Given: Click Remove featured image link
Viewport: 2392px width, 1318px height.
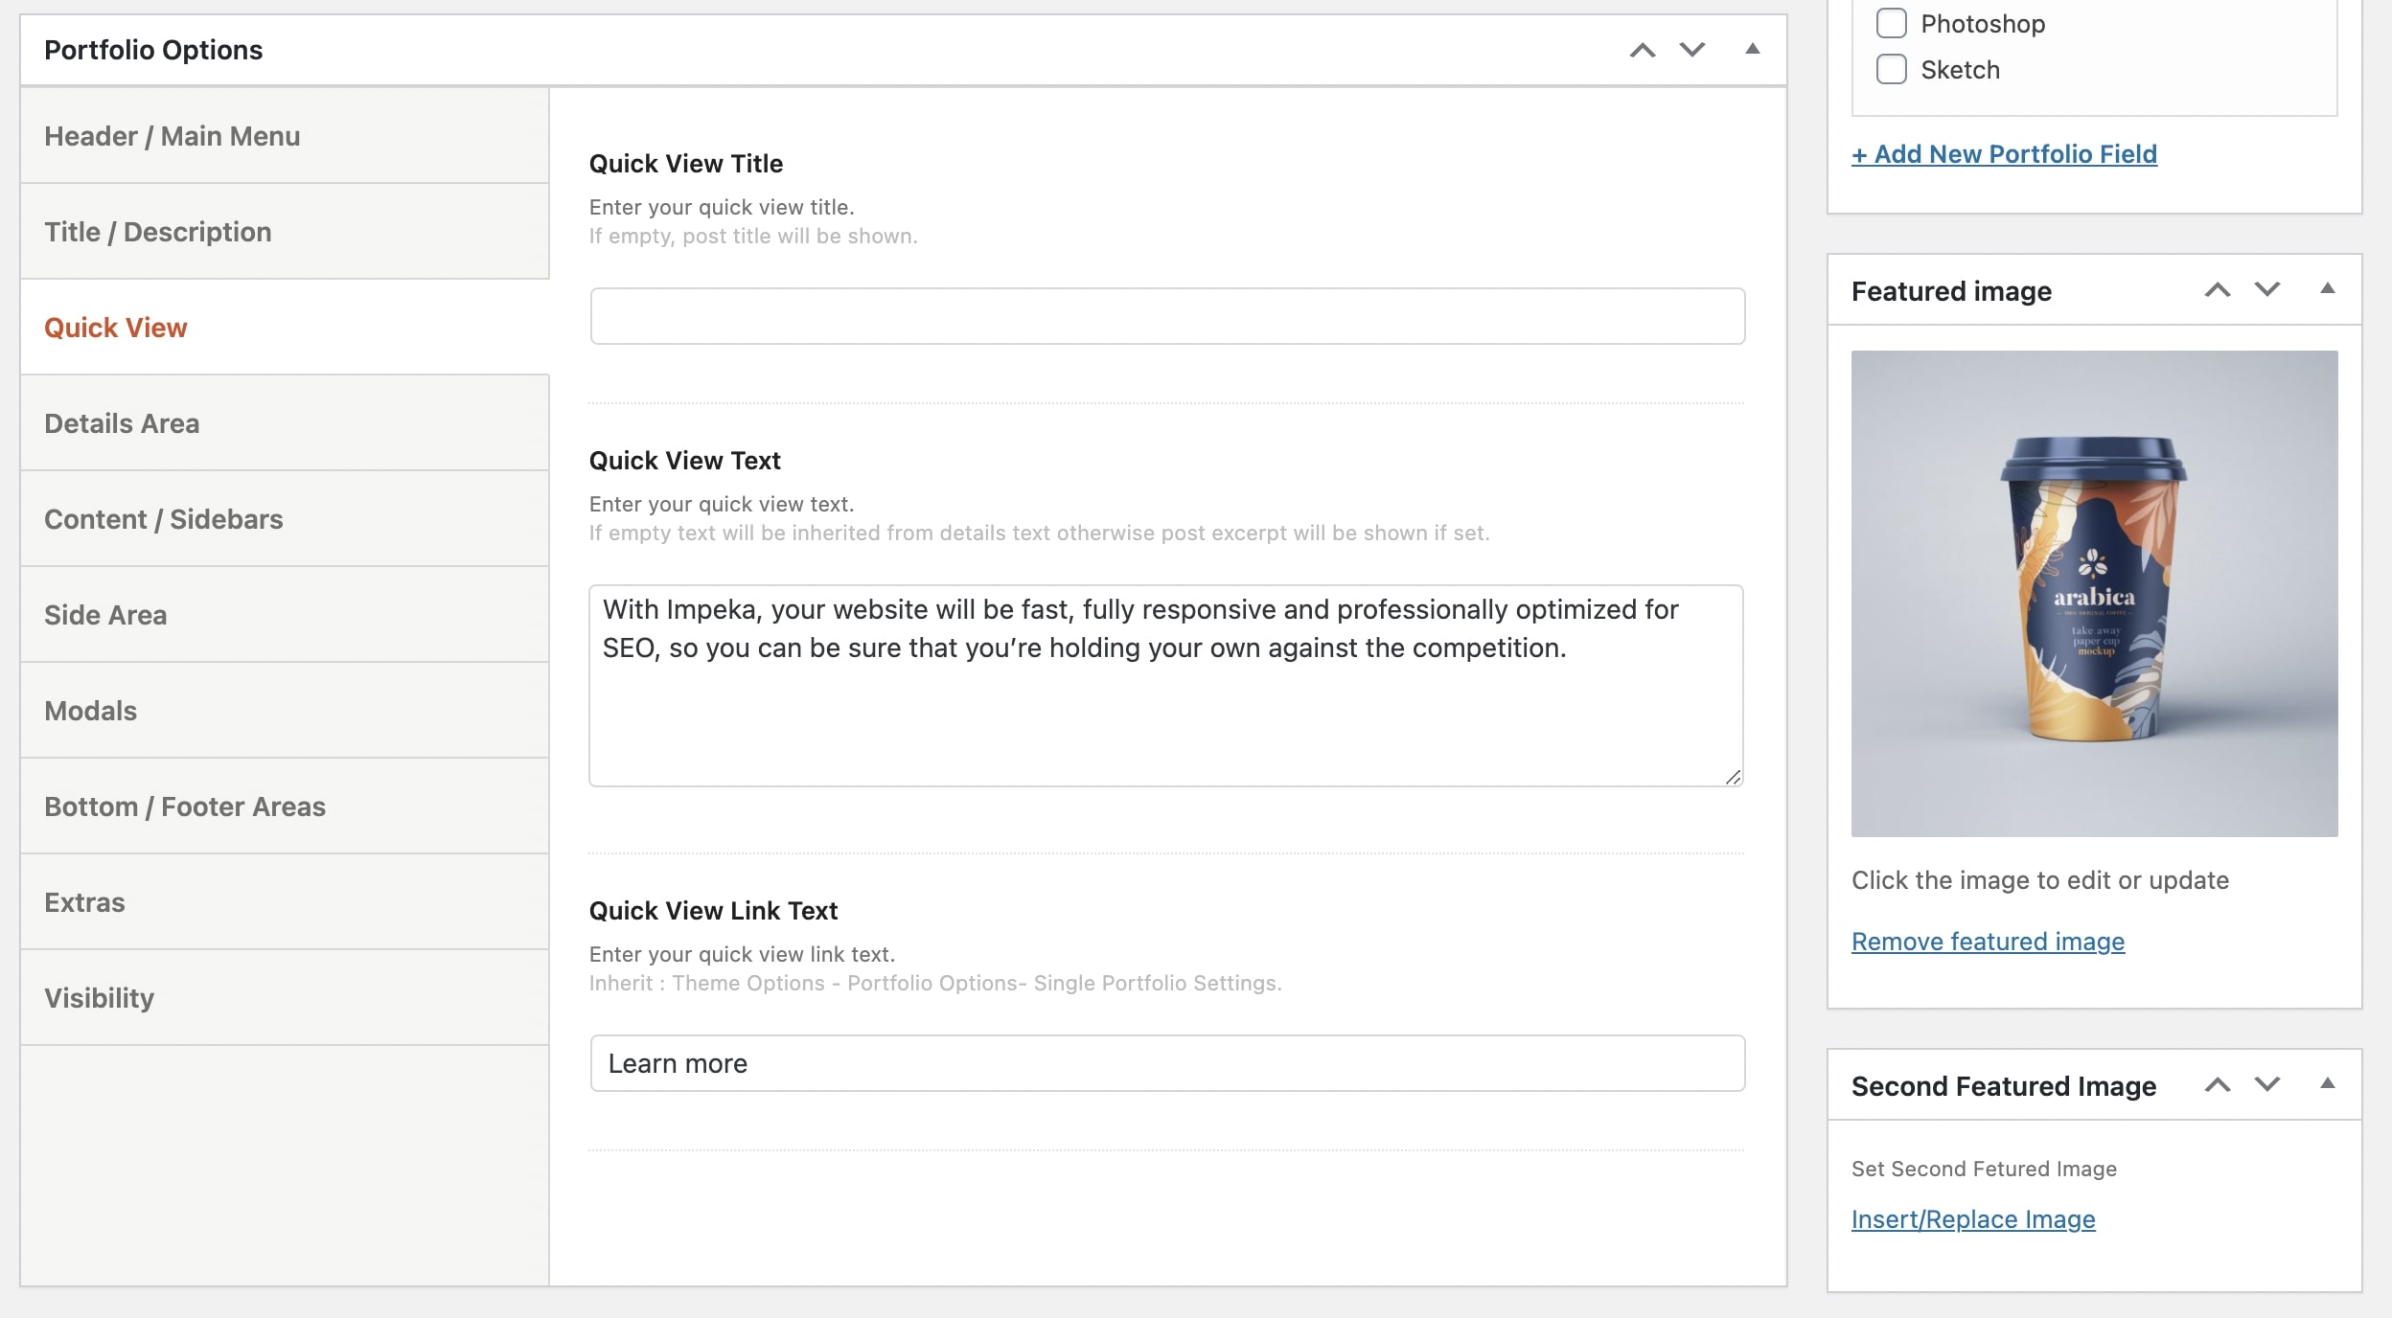Looking at the screenshot, I should click(x=1988, y=942).
